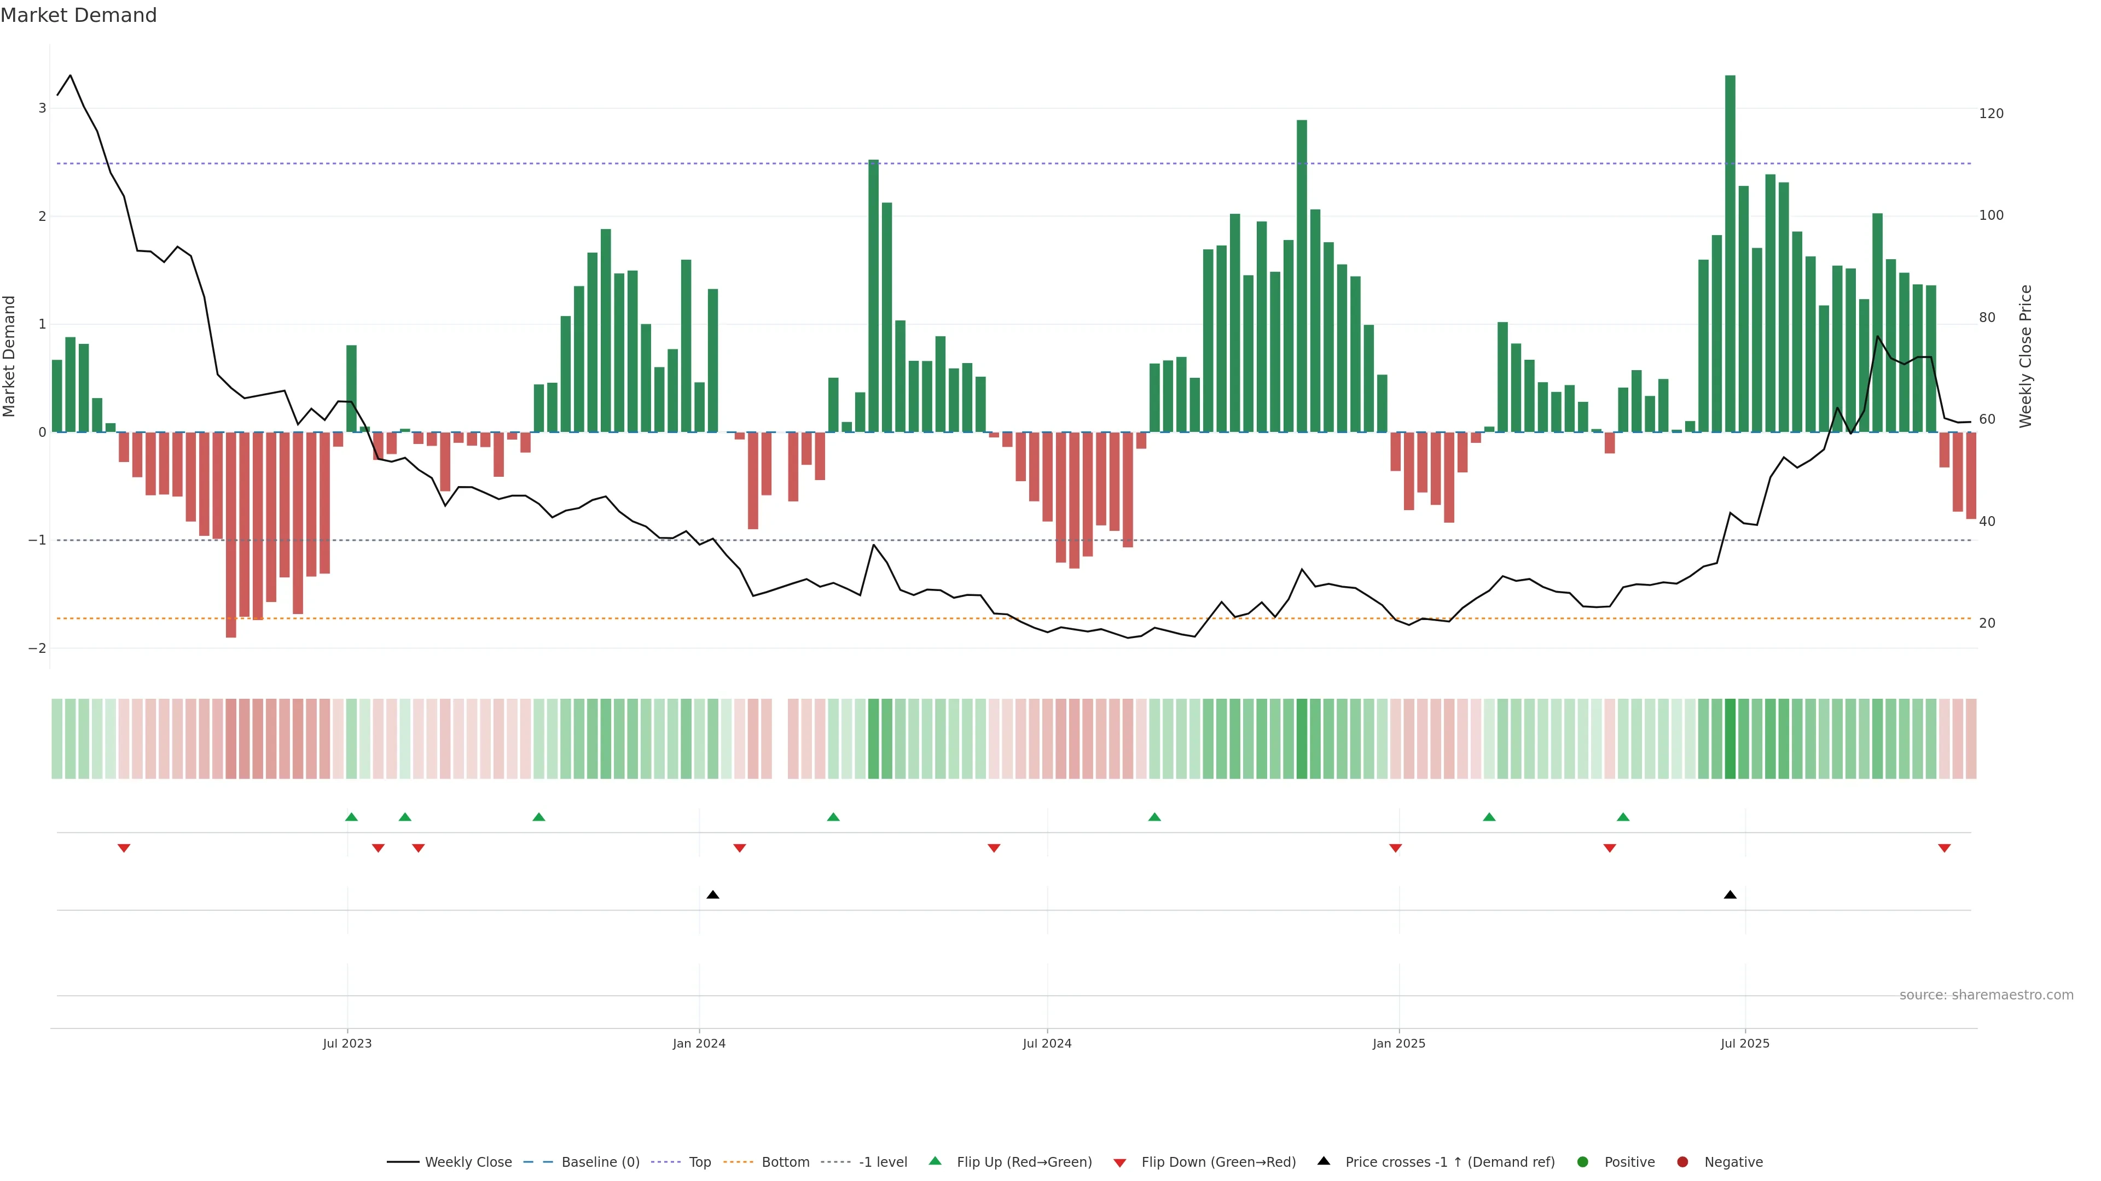Click the green Flip Up legend triangle

tap(936, 1161)
